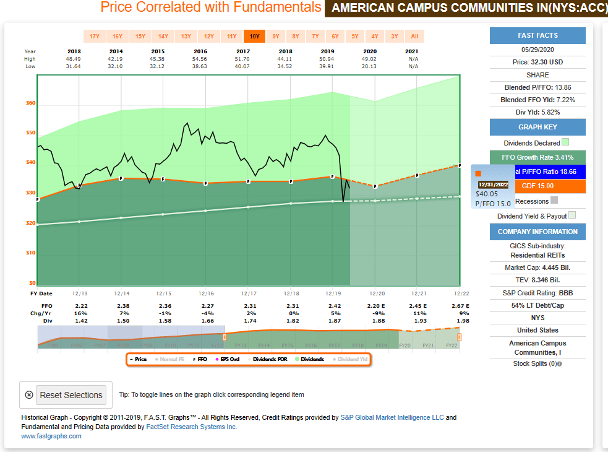
Task: Click the estimated FFO marker at 12/20
Action: [375, 187]
